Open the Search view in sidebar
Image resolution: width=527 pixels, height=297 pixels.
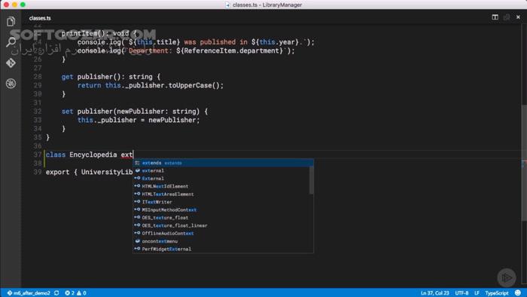click(x=11, y=42)
